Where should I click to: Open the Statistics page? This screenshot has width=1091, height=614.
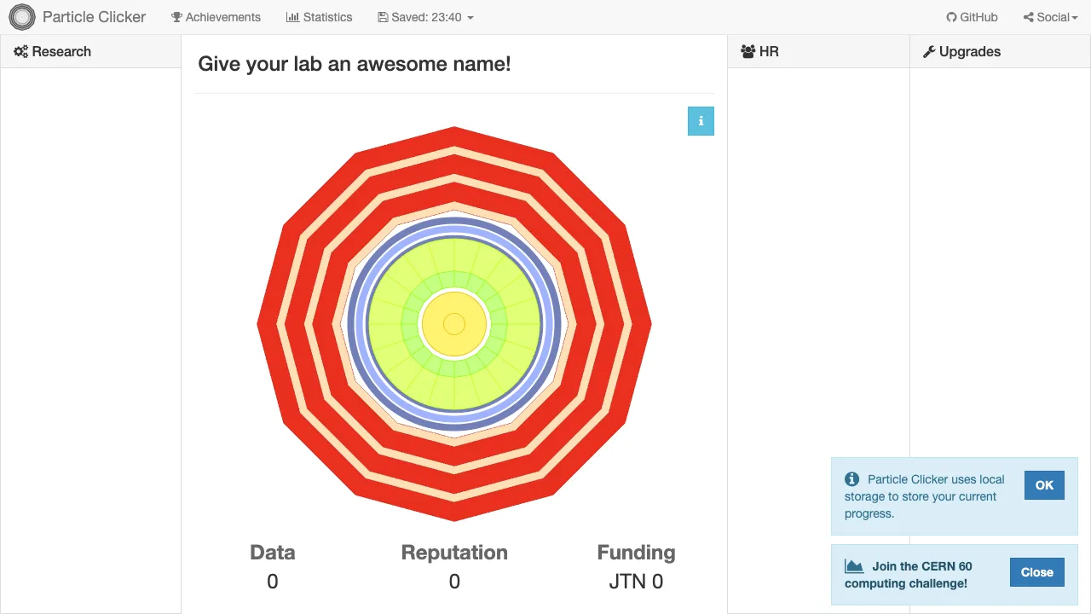coord(319,17)
